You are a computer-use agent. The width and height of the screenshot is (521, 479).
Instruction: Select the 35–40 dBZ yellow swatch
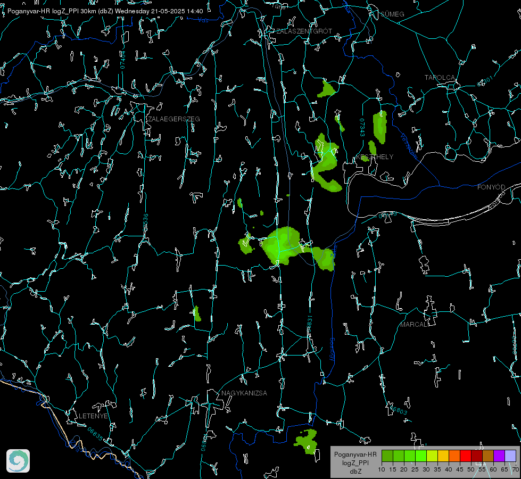pyautogui.click(x=443, y=456)
